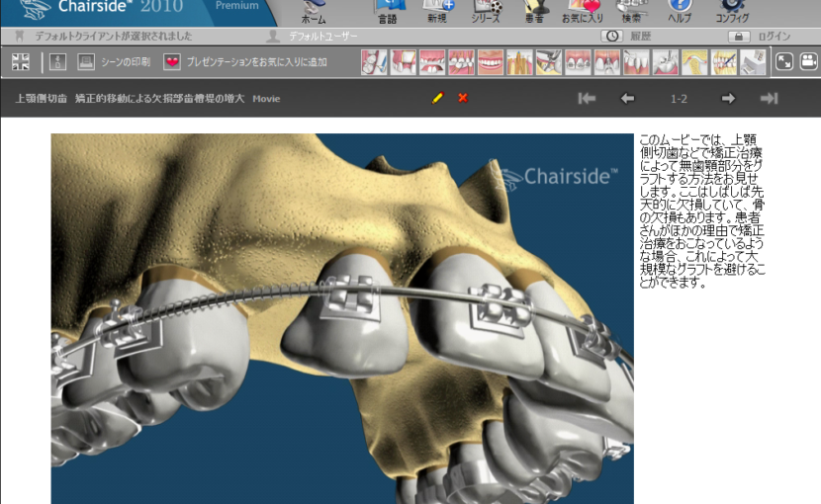
Task: Open the お気に入り (Favorites) section
Action: coord(583,11)
